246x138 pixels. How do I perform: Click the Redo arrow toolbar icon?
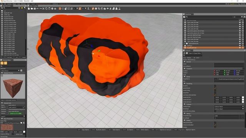point(40,9)
